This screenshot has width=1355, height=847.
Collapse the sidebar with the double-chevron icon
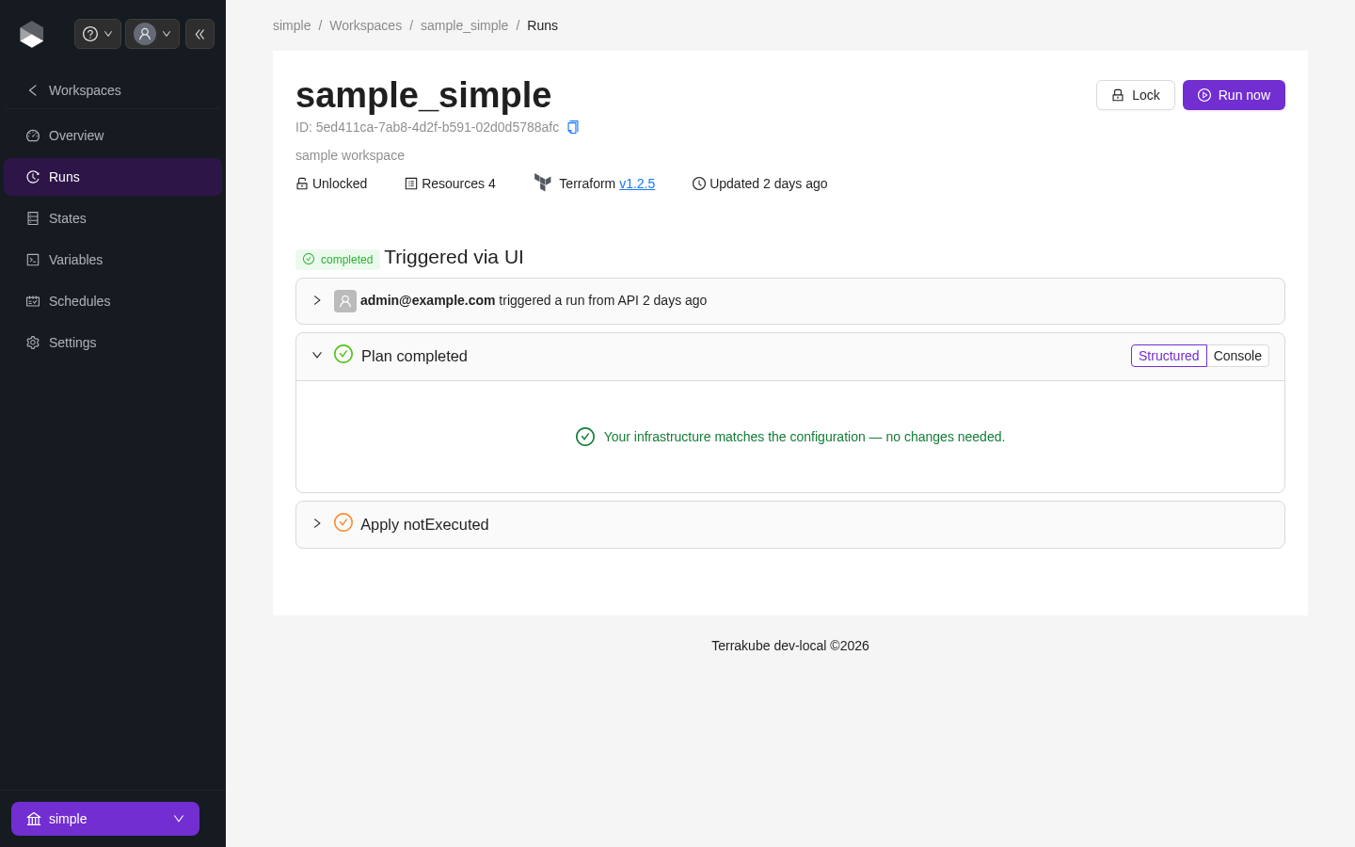(199, 34)
